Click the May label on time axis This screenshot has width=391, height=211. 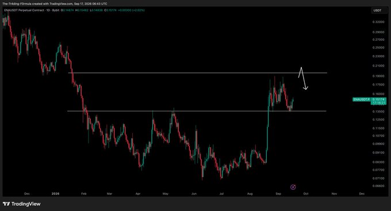(x=166, y=194)
